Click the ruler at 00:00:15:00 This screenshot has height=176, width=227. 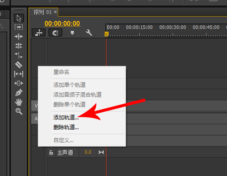coord(139,27)
